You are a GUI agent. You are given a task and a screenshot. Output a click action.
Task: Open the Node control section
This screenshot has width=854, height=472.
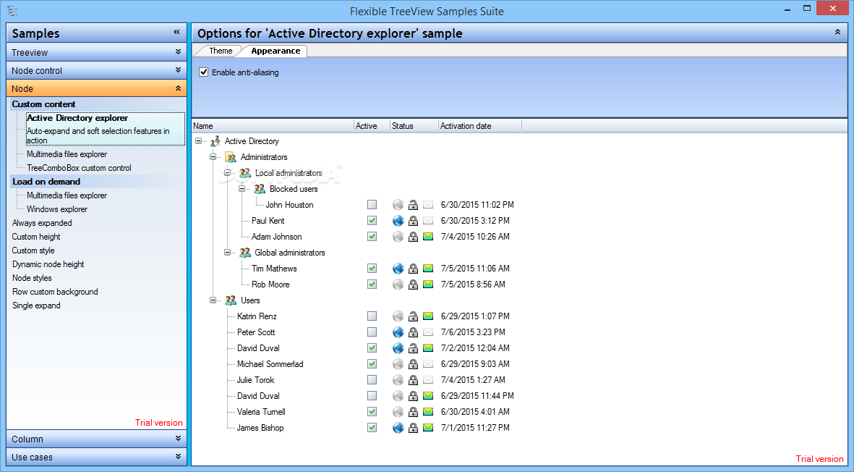(x=96, y=70)
